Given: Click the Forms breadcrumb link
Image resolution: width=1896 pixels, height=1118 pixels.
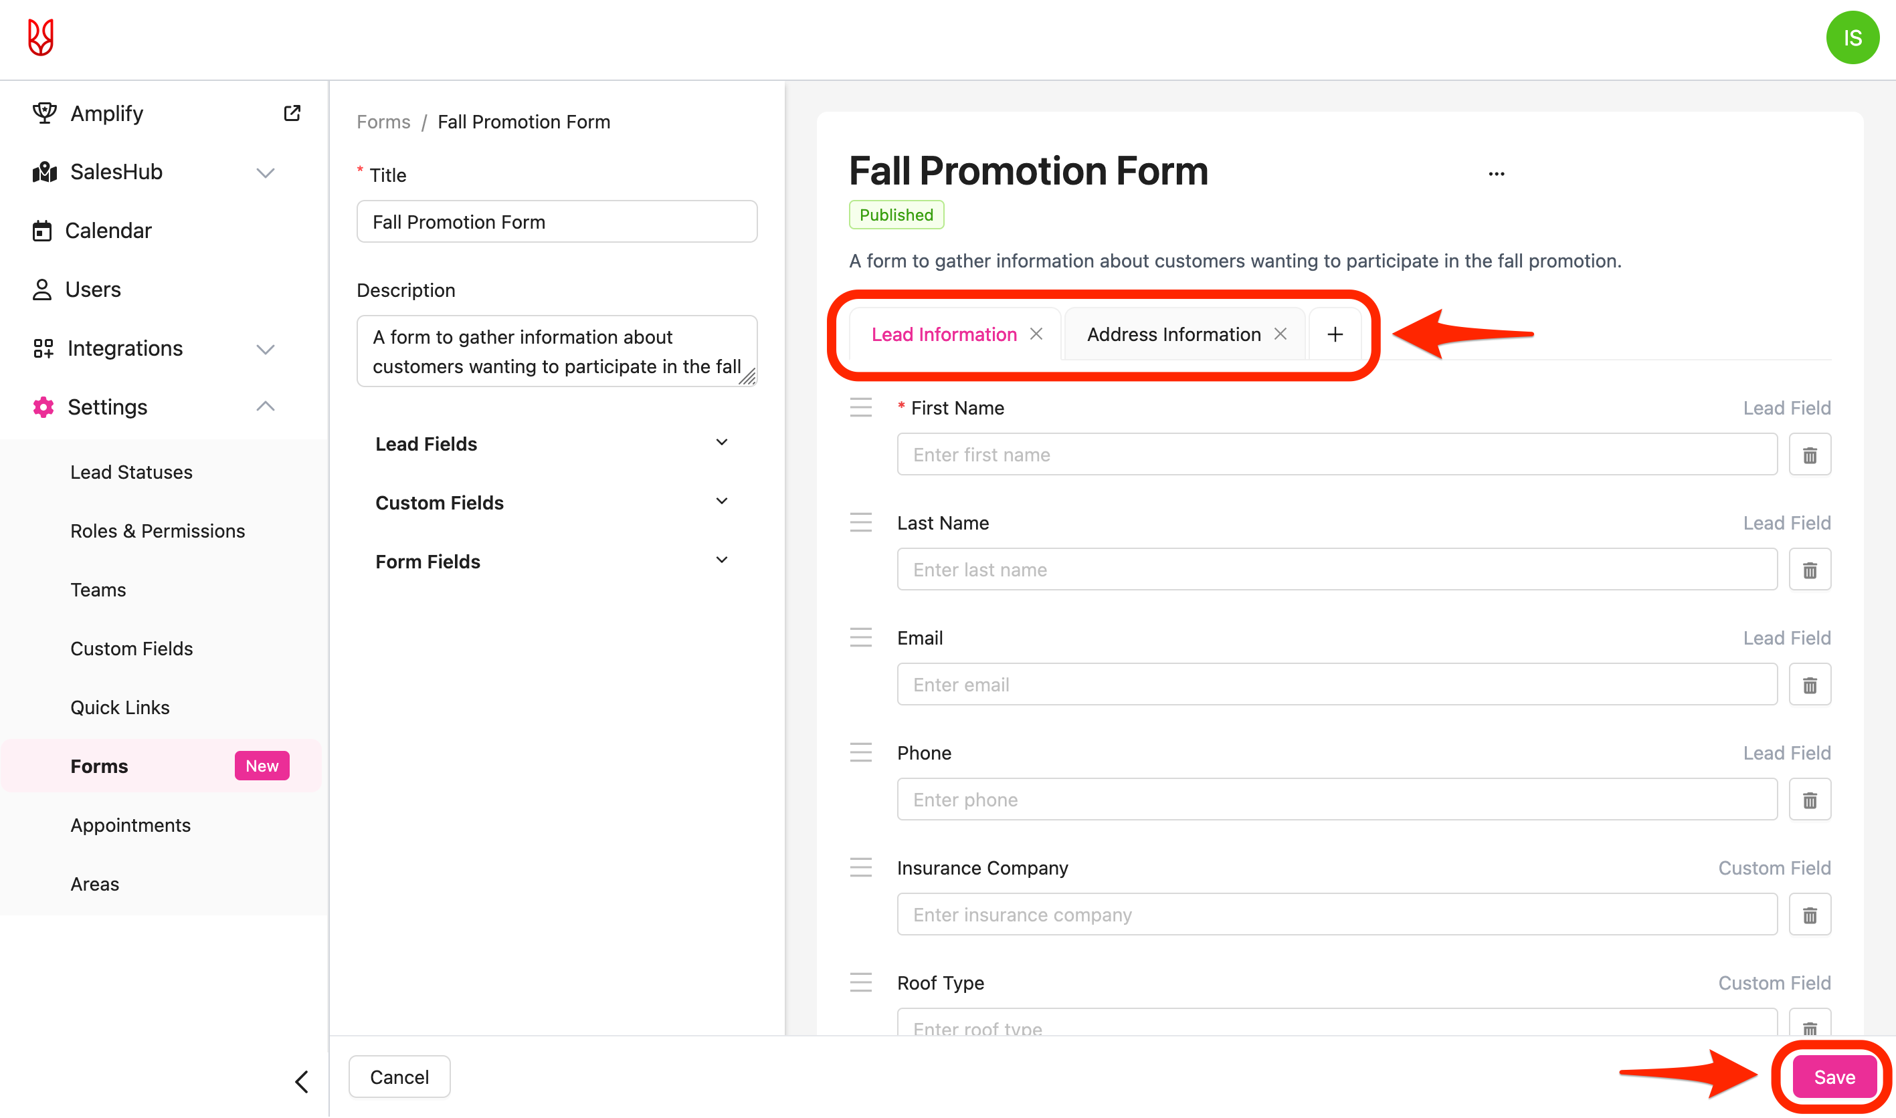Looking at the screenshot, I should click(383, 122).
